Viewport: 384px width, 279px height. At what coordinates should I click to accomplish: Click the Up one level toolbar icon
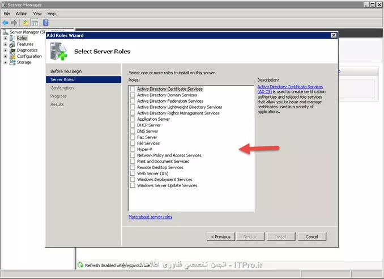[25, 23]
